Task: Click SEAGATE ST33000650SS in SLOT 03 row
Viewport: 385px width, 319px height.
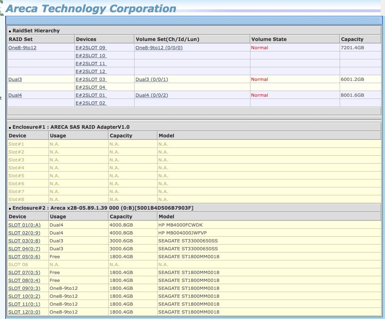Action: [188, 241]
